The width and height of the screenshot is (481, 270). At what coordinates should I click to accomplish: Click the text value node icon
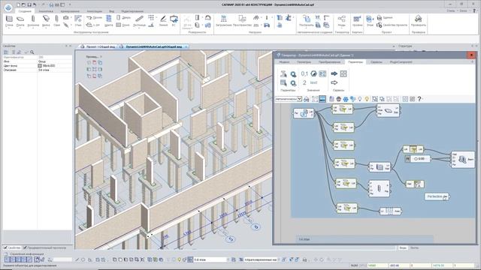click(313, 82)
